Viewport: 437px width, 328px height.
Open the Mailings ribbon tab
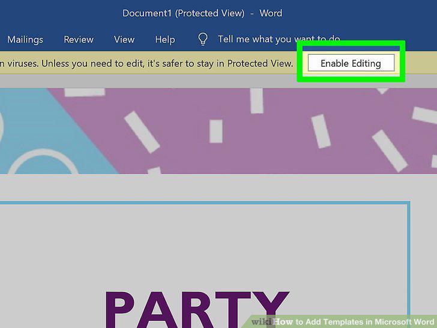click(25, 39)
